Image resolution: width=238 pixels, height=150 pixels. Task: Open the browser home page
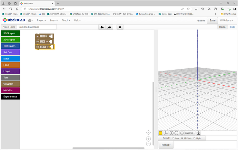pyautogui.click(x=17, y=9)
